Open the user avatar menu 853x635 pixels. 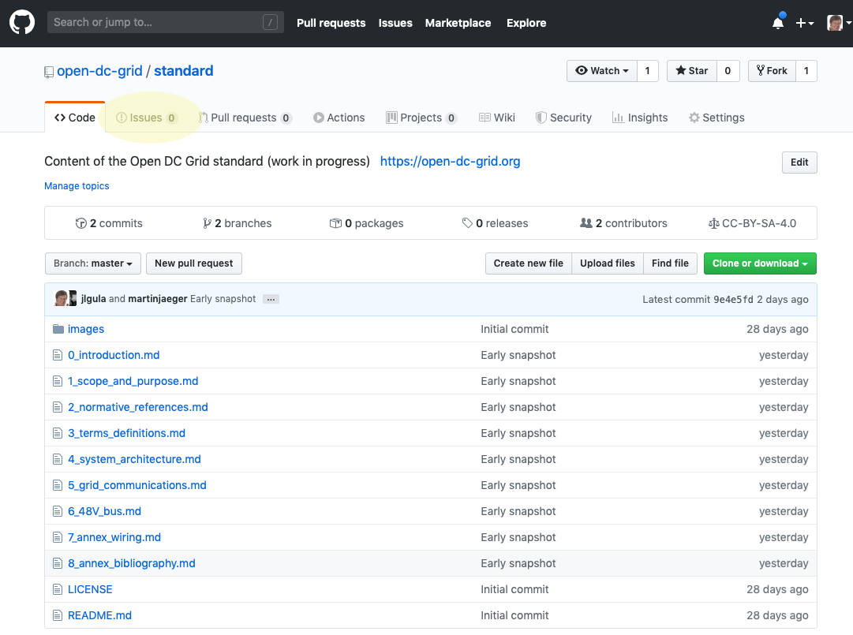point(838,23)
